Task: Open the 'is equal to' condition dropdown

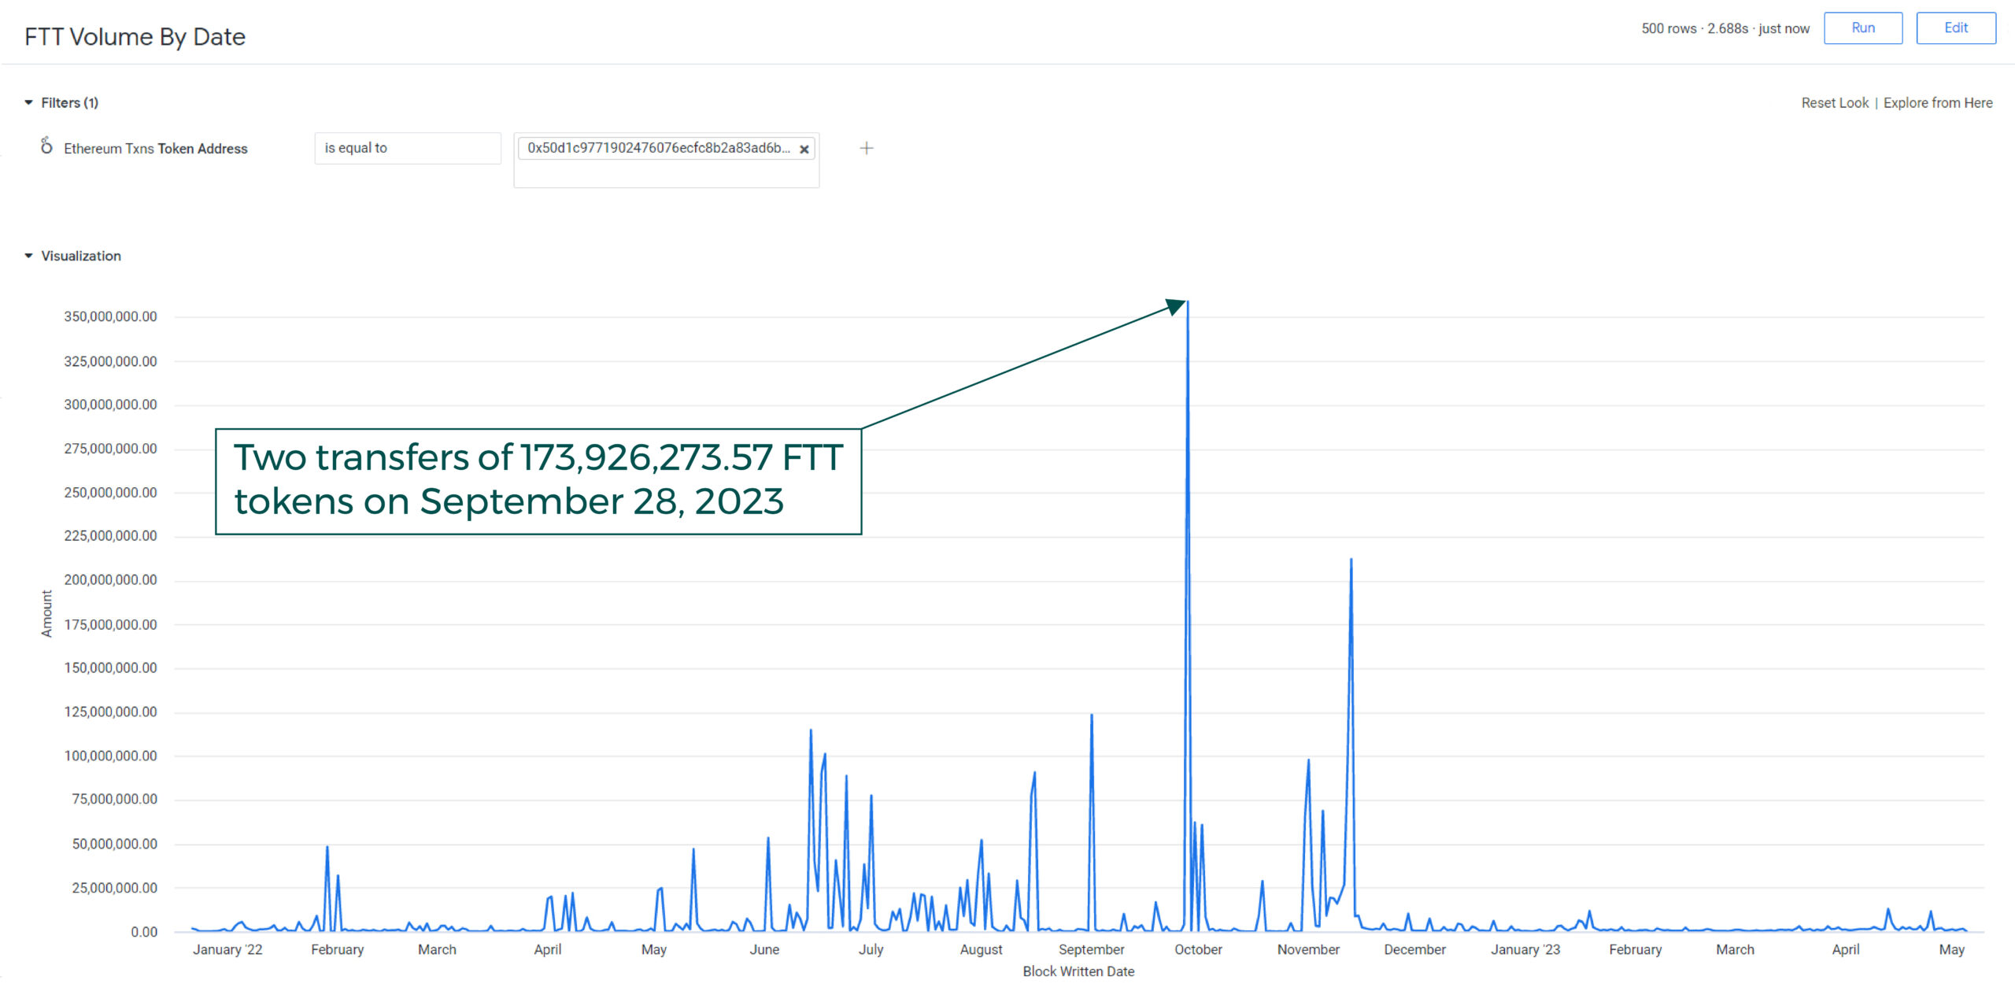Action: coord(407,148)
